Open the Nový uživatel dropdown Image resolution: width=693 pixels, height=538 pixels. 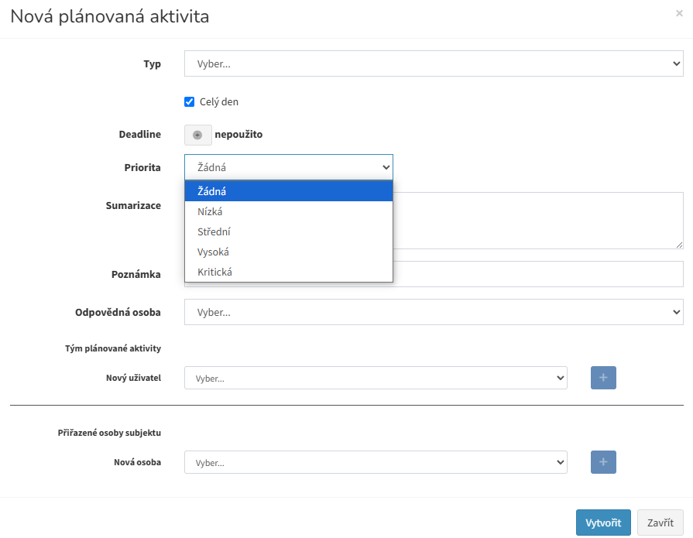(376, 378)
